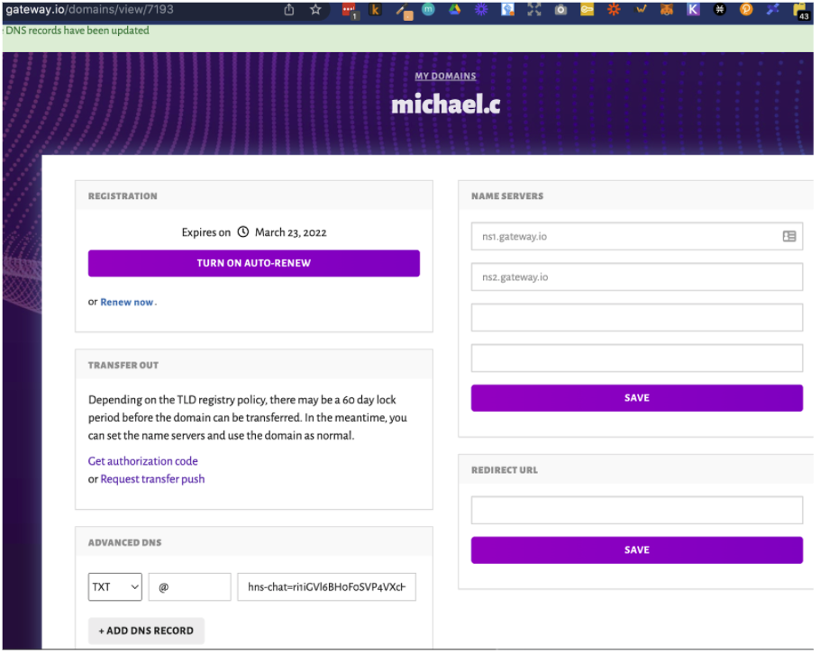Open the TXT record type dropdown
This screenshot has width=820, height=653.
point(115,587)
